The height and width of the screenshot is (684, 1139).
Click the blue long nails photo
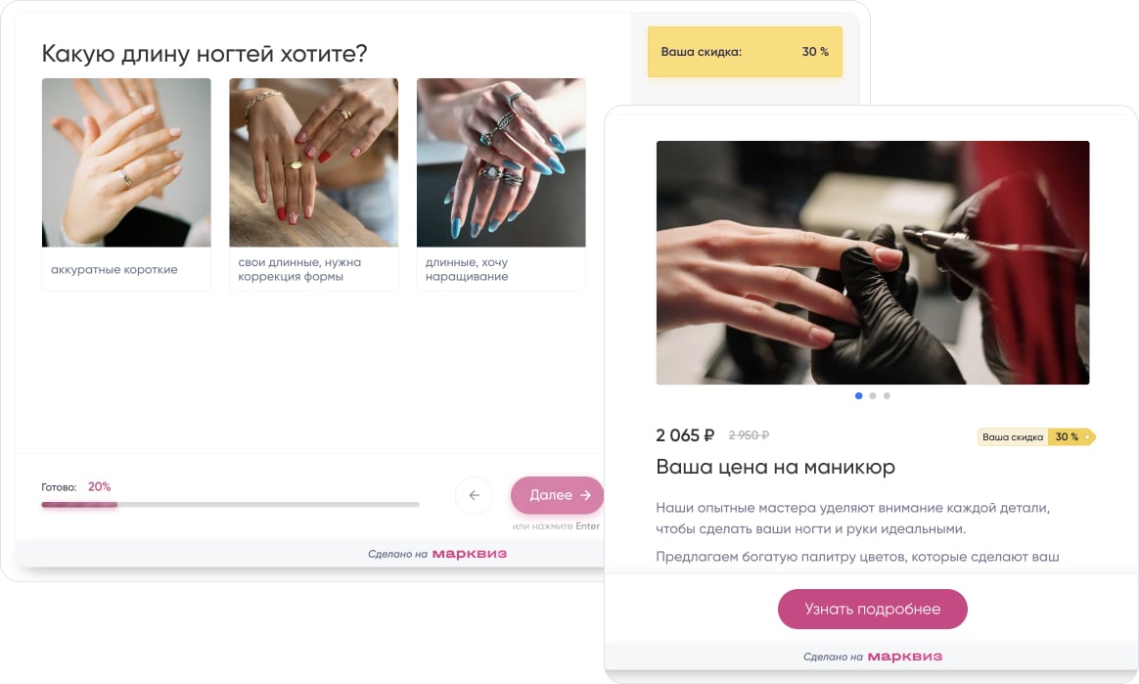pyautogui.click(x=501, y=162)
